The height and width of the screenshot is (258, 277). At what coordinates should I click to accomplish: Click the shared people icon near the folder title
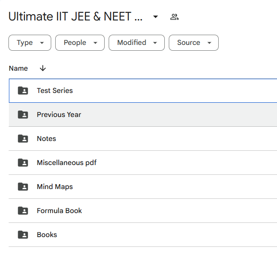pos(174,17)
